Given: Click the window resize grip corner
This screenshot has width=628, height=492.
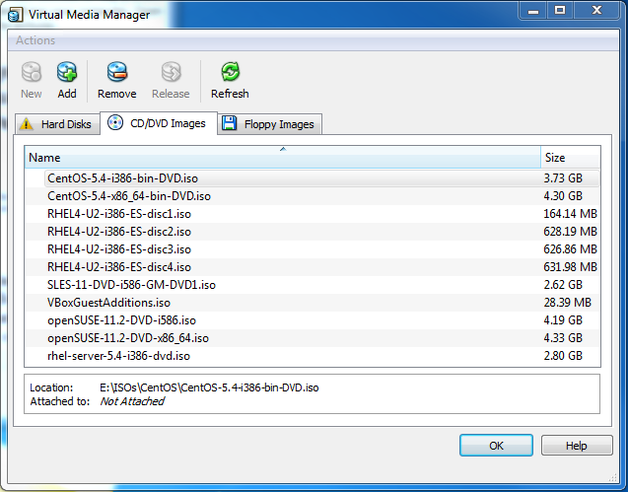Looking at the screenshot, I should click(x=612, y=477).
